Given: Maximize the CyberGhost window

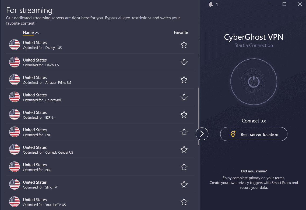Looking at the screenshot, I should point(284,4).
